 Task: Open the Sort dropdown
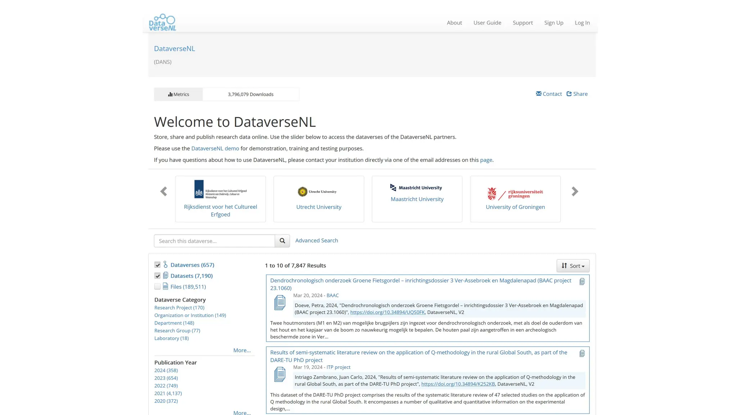pyautogui.click(x=573, y=266)
